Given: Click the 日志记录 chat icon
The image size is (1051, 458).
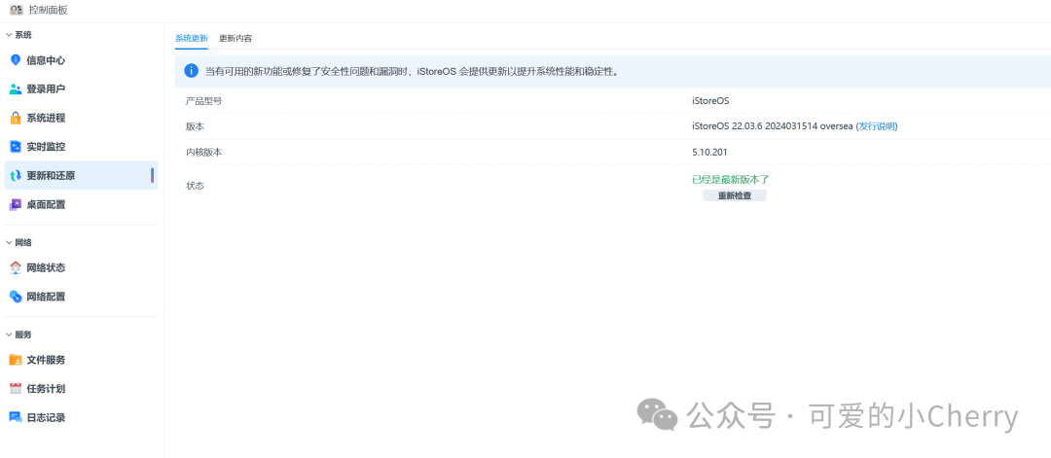Looking at the screenshot, I should [16, 417].
